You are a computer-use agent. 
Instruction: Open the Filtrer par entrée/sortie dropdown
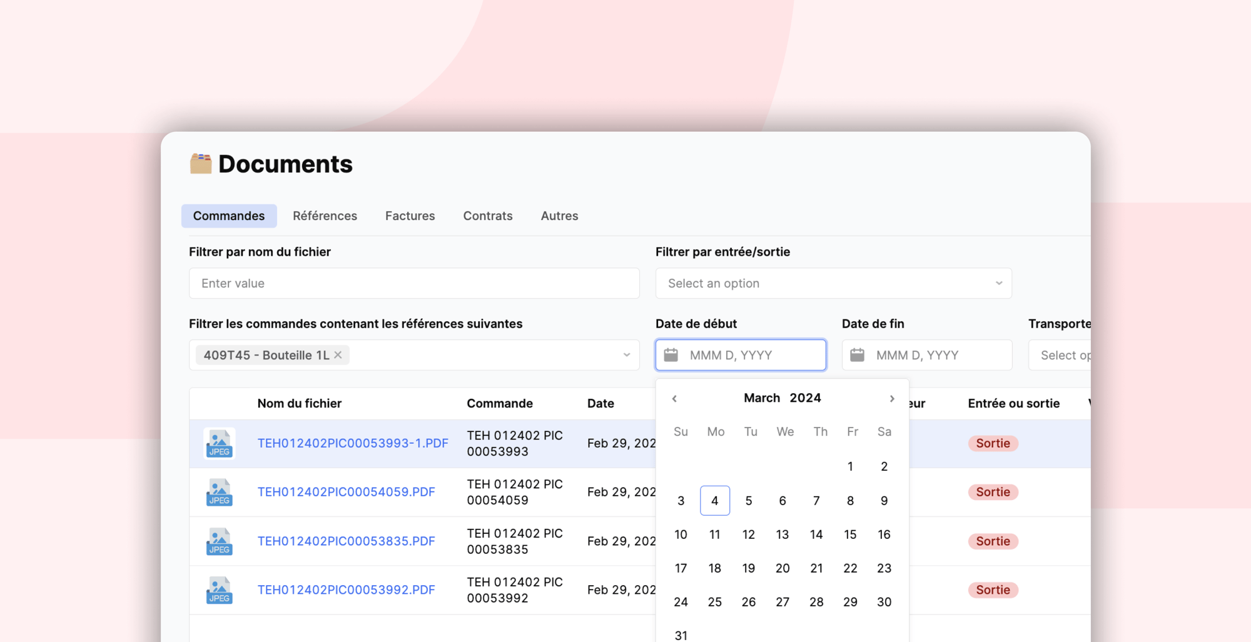pos(833,283)
